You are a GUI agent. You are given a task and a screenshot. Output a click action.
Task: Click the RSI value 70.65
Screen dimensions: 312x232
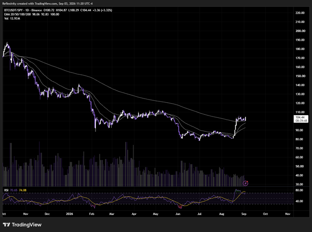[13, 190]
